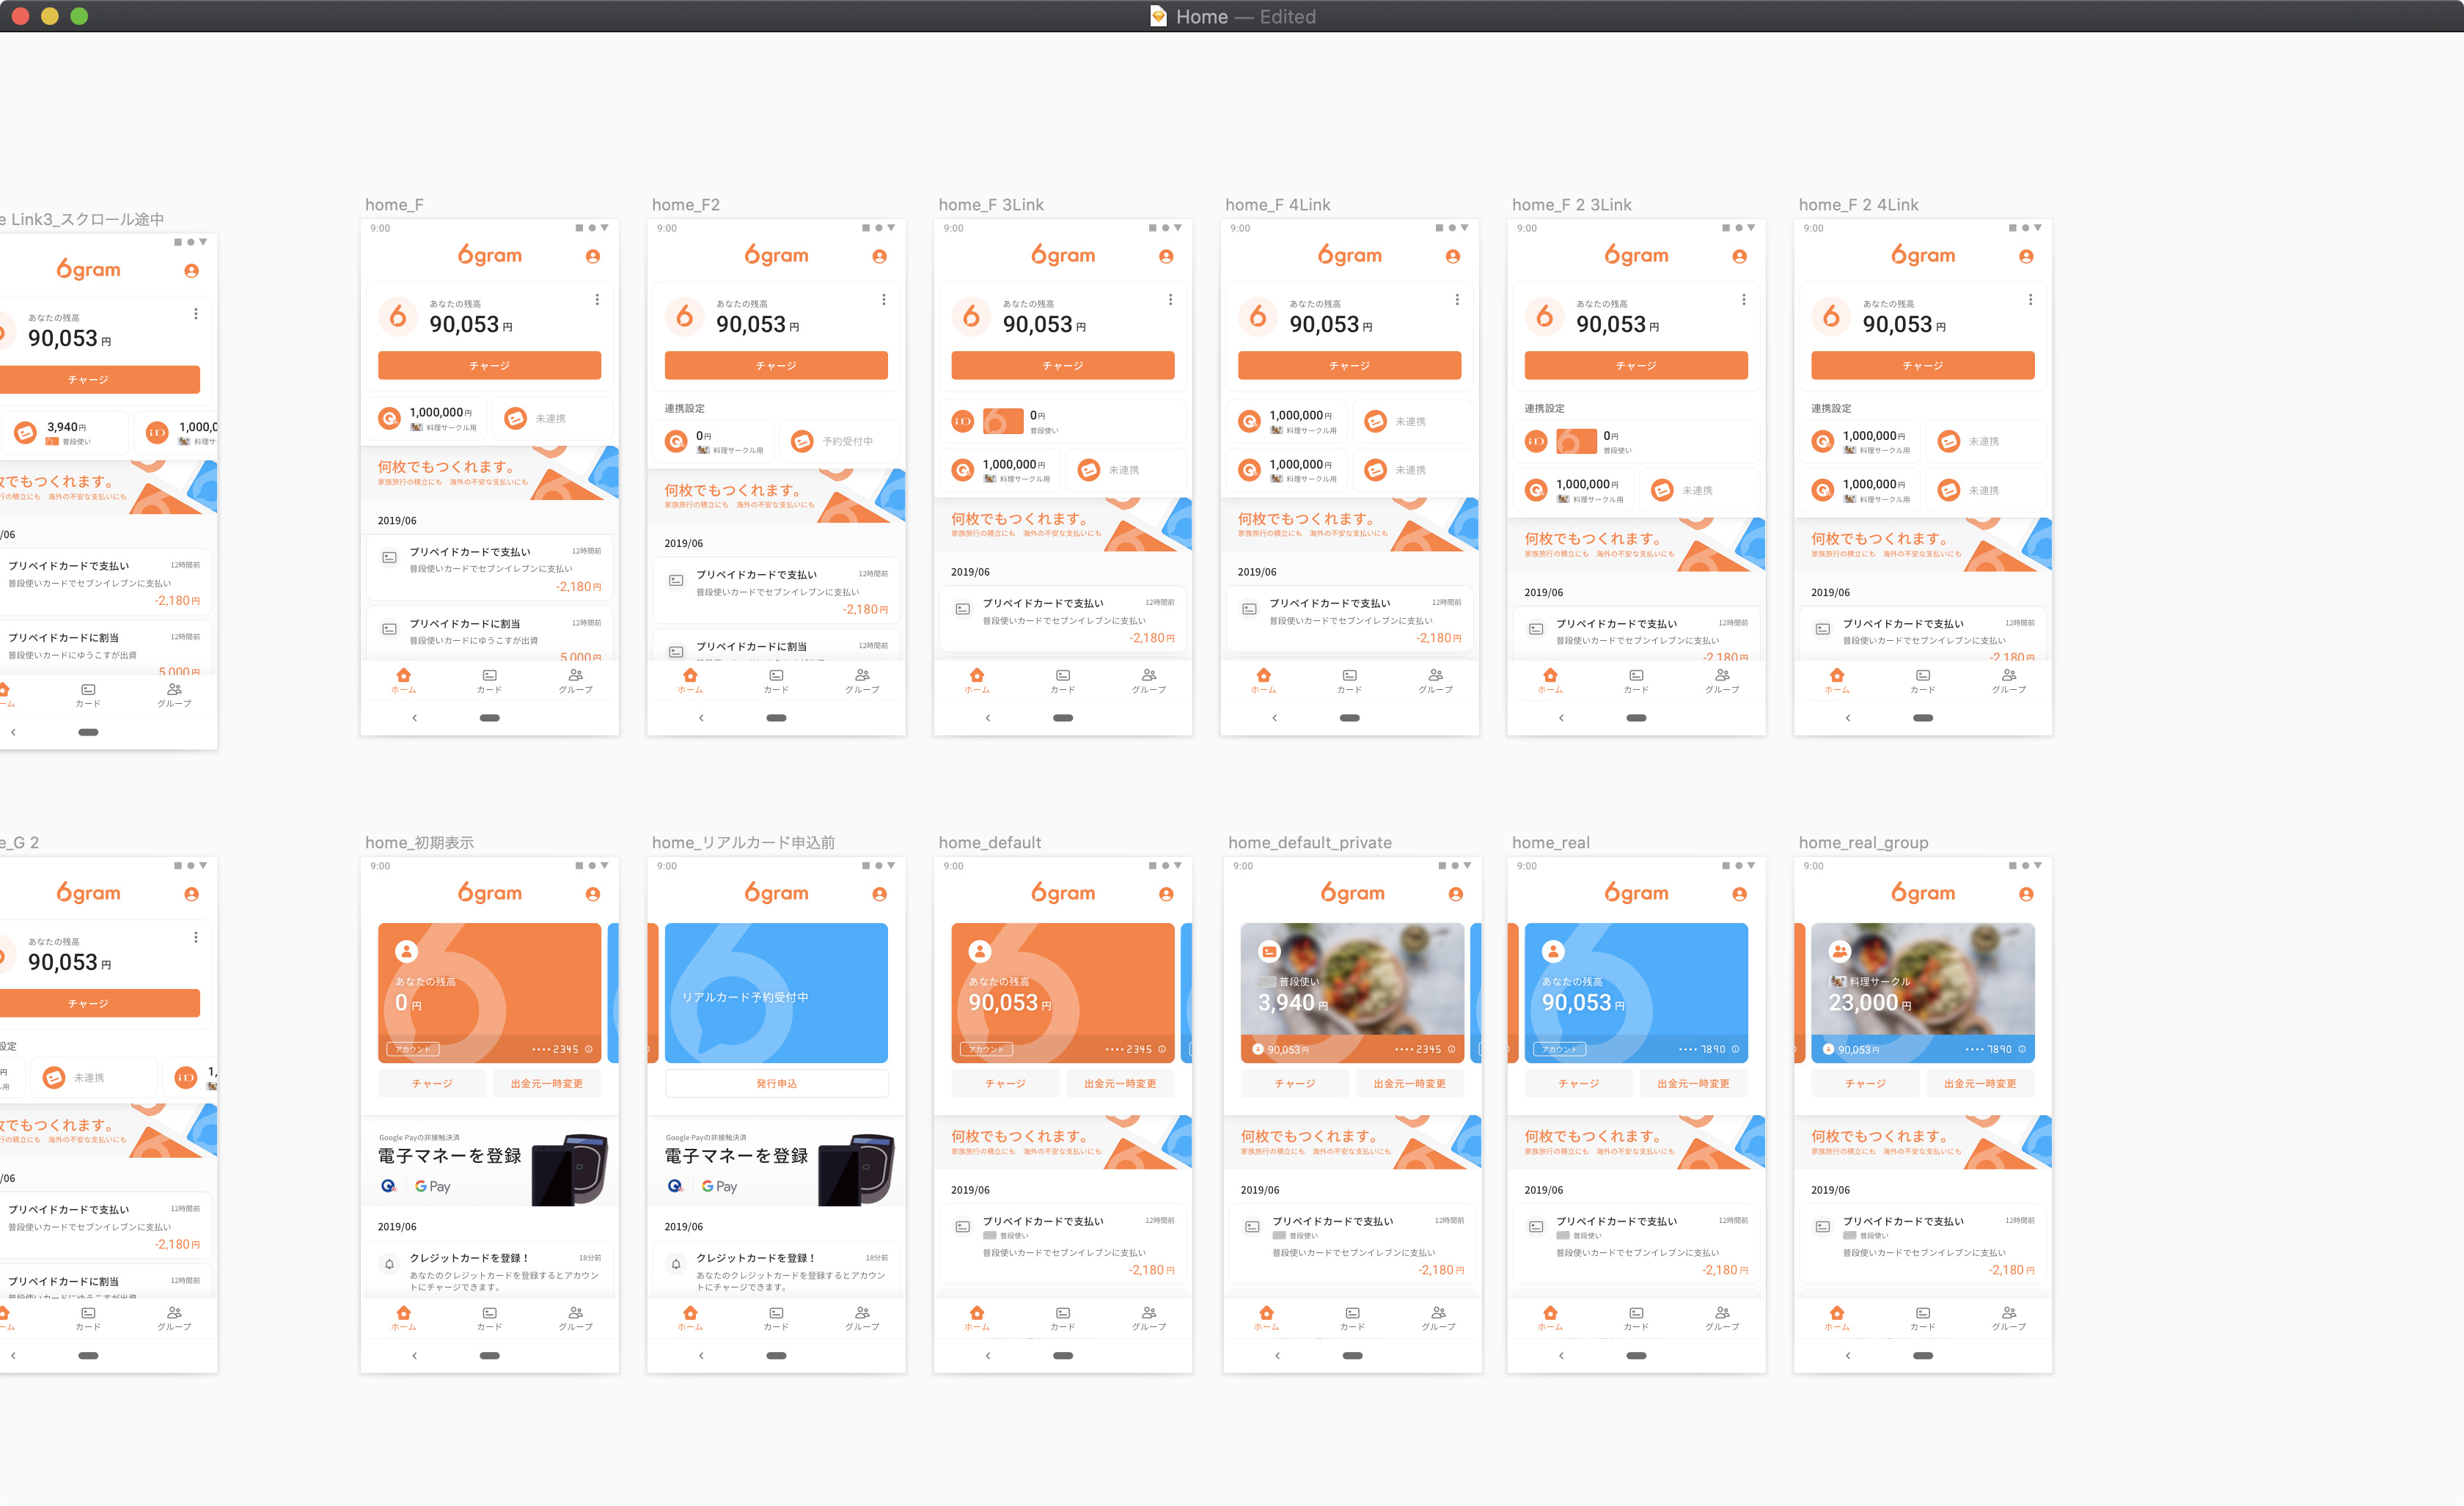This screenshot has width=2464, height=1506.
Task: Open the three-dot menu in home_F 4Link
Action: [x=1457, y=300]
